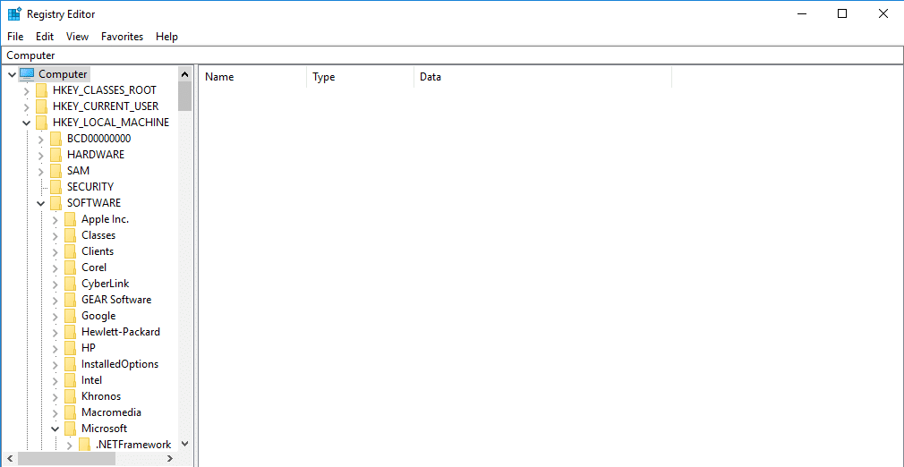
Task: Click the Microsoft folder icon
Action: click(x=71, y=429)
